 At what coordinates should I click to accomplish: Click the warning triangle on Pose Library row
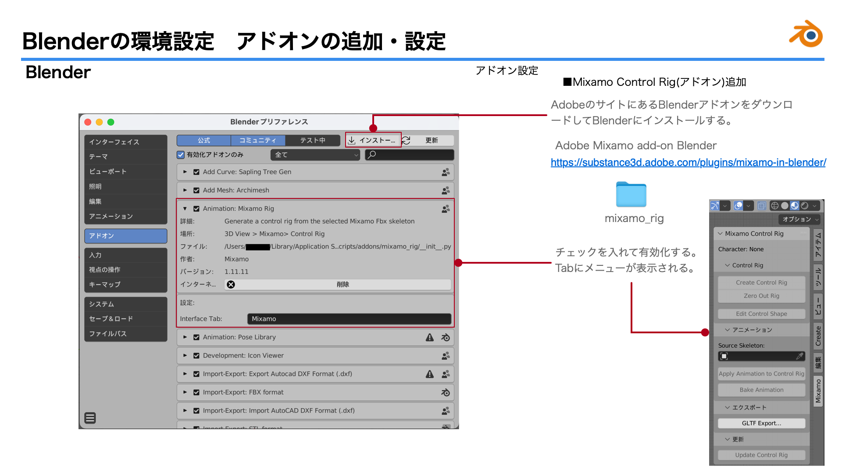tap(430, 337)
